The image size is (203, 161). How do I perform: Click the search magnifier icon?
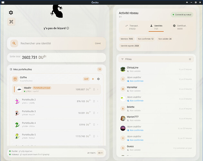pos(14,43)
